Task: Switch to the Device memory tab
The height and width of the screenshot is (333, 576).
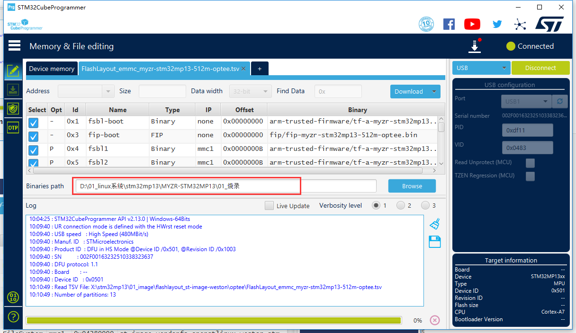Action: point(52,69)
